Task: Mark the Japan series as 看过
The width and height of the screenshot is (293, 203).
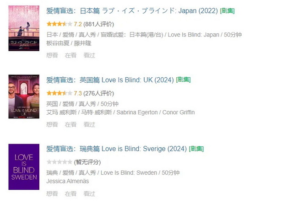Action: (89, 55)
